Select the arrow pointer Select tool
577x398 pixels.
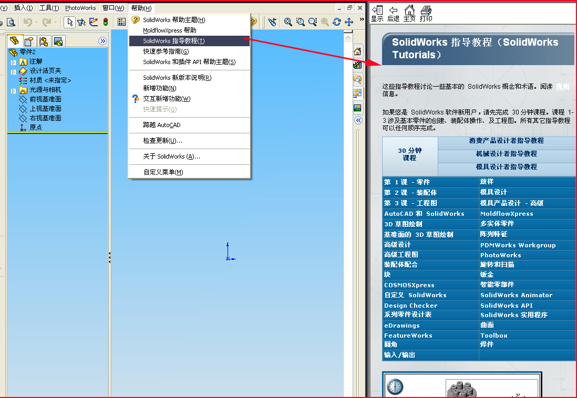69,23
